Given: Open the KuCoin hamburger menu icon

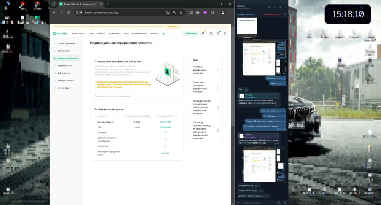Looking at the screenshot, I should point(225,34).
